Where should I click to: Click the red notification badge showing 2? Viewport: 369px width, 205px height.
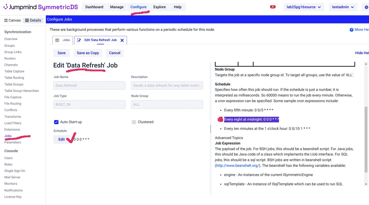click(x=273, y=7)
